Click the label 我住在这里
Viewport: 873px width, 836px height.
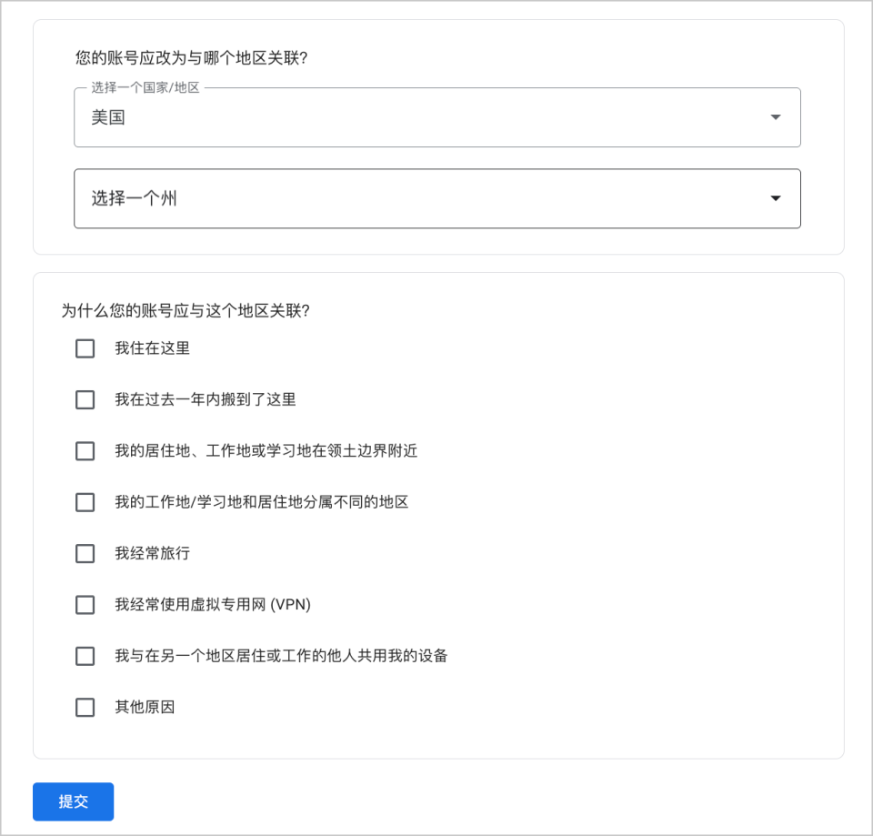point(153,348)
